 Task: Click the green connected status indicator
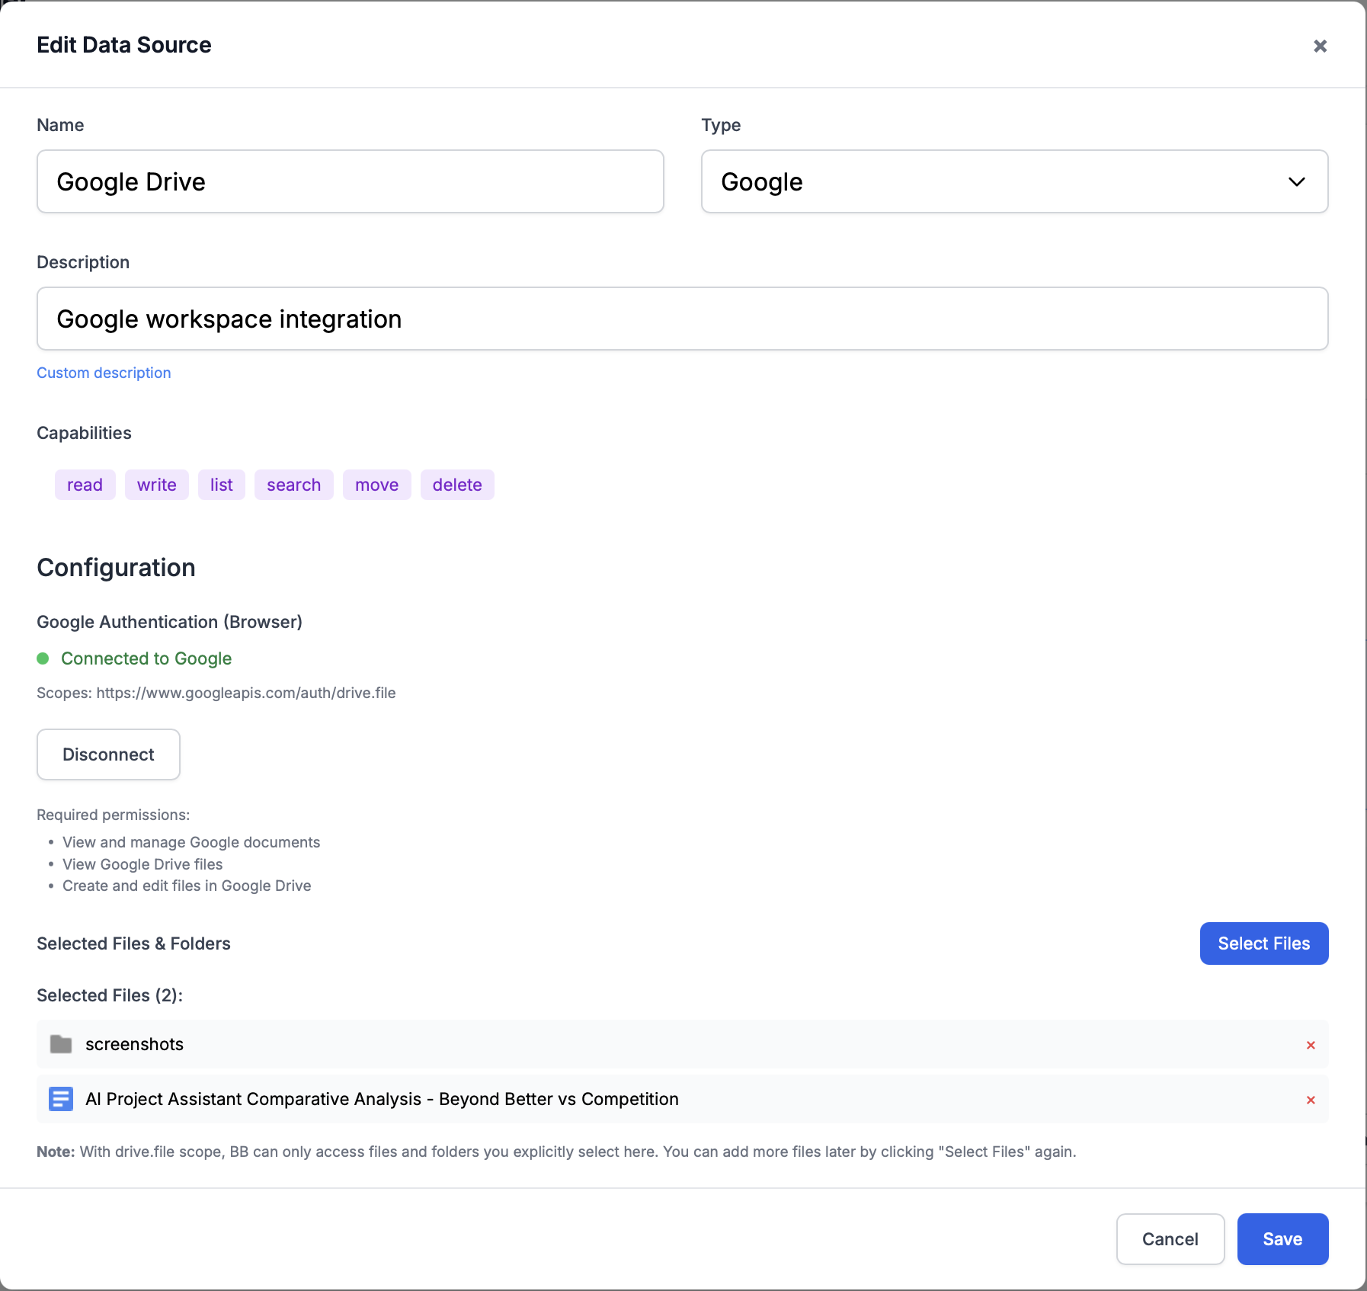43,658
